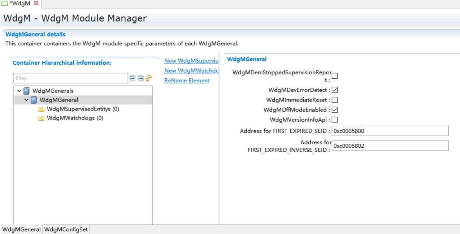Viewport: 460px width, 234px height.
Task: Click the WdgMGeneral container icon
Action: [34, 100]
